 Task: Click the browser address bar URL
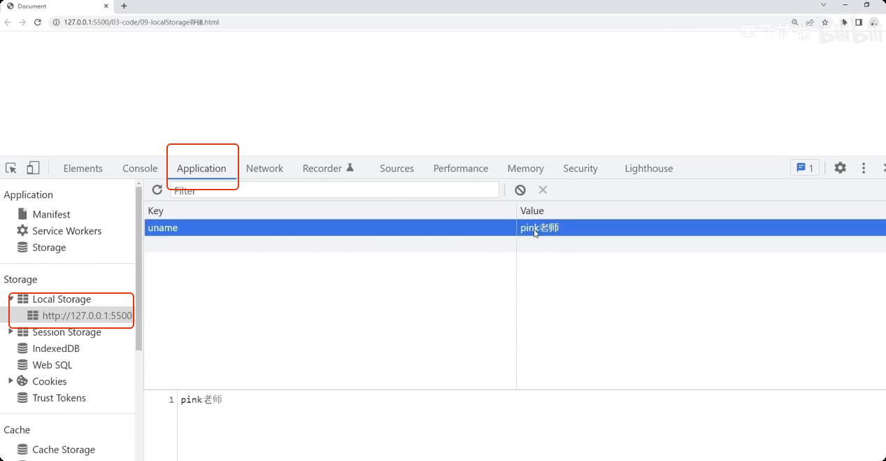(x=141, y=22)
